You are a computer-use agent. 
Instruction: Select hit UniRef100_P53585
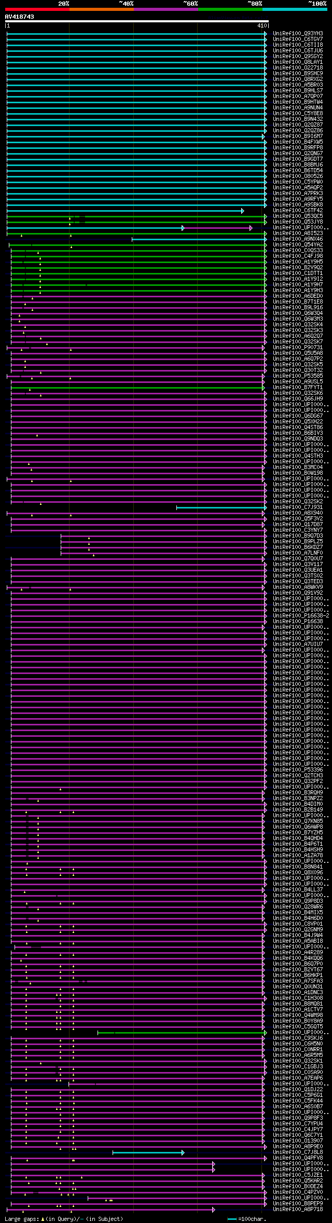298,376
